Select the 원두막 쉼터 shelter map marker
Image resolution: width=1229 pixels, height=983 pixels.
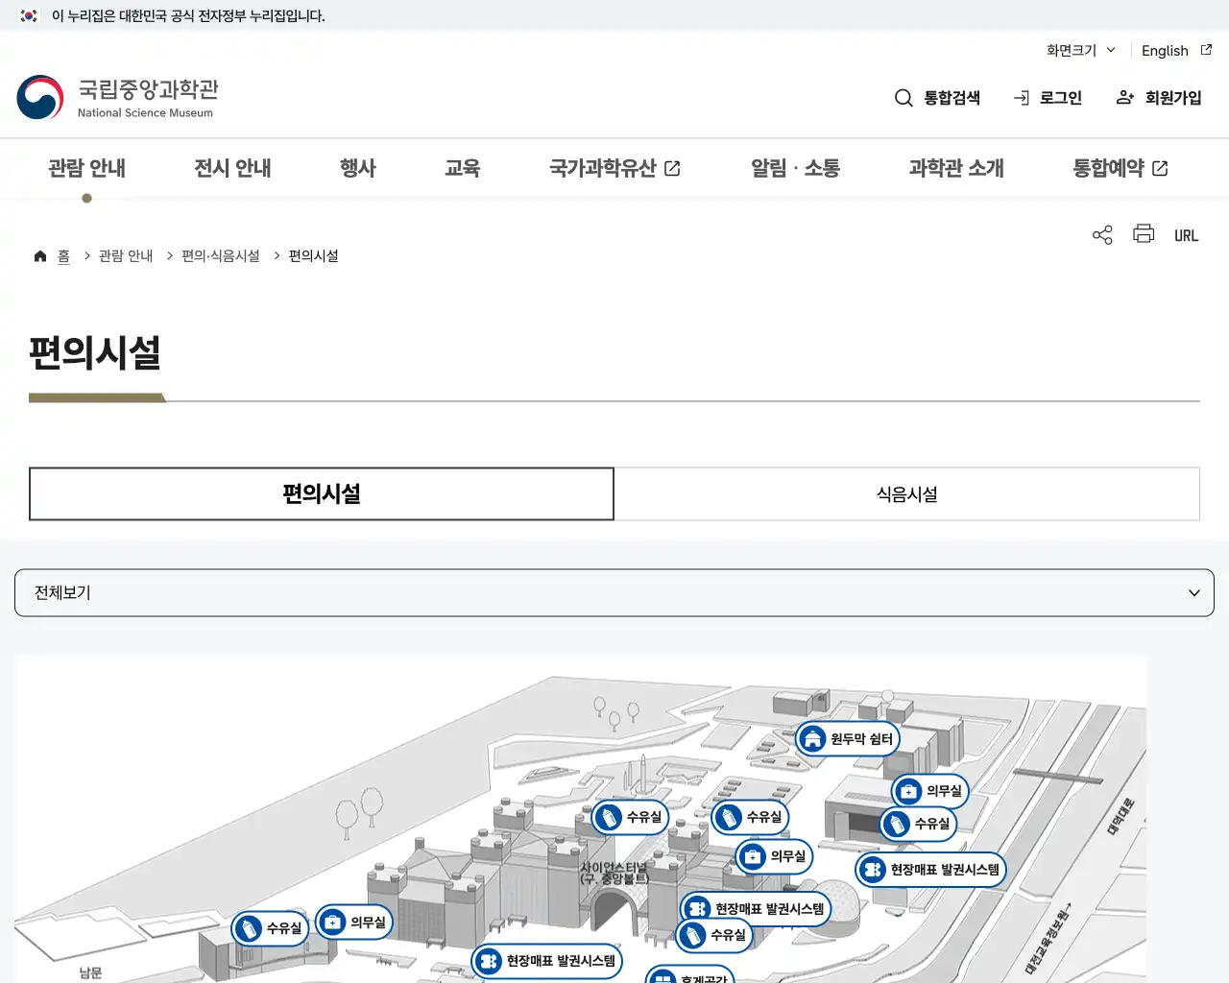coord(847,739)
